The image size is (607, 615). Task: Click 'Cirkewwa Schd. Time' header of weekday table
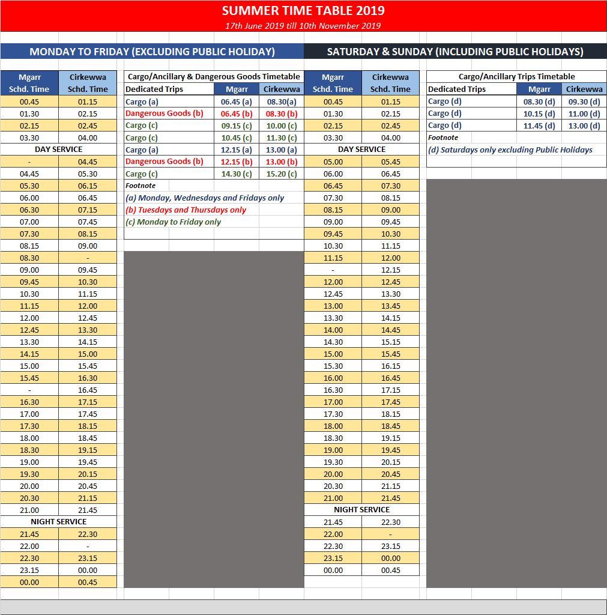[x=88, y=83]
